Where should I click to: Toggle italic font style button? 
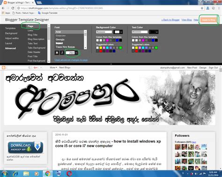[62, 53]
